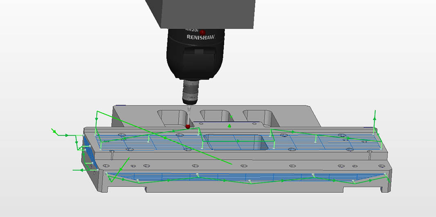436x217 pixels.
Task: Click the red LED on probe head
Action: pyautogui.click(x=202, y=32)
